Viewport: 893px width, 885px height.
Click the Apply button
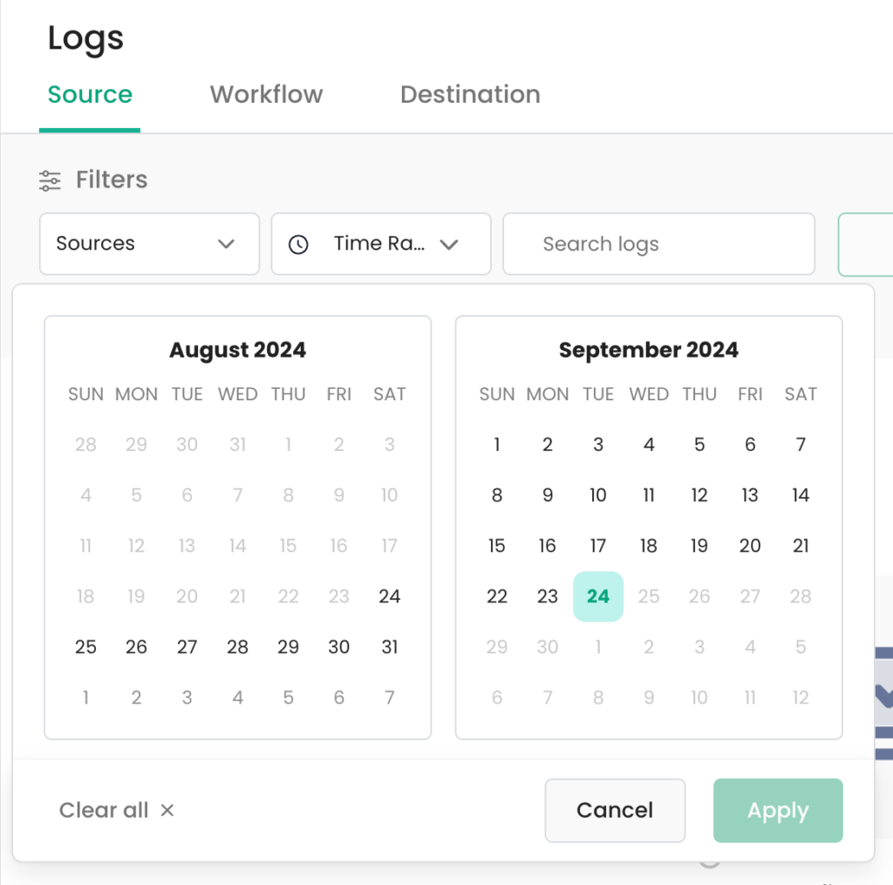[778, 810]
